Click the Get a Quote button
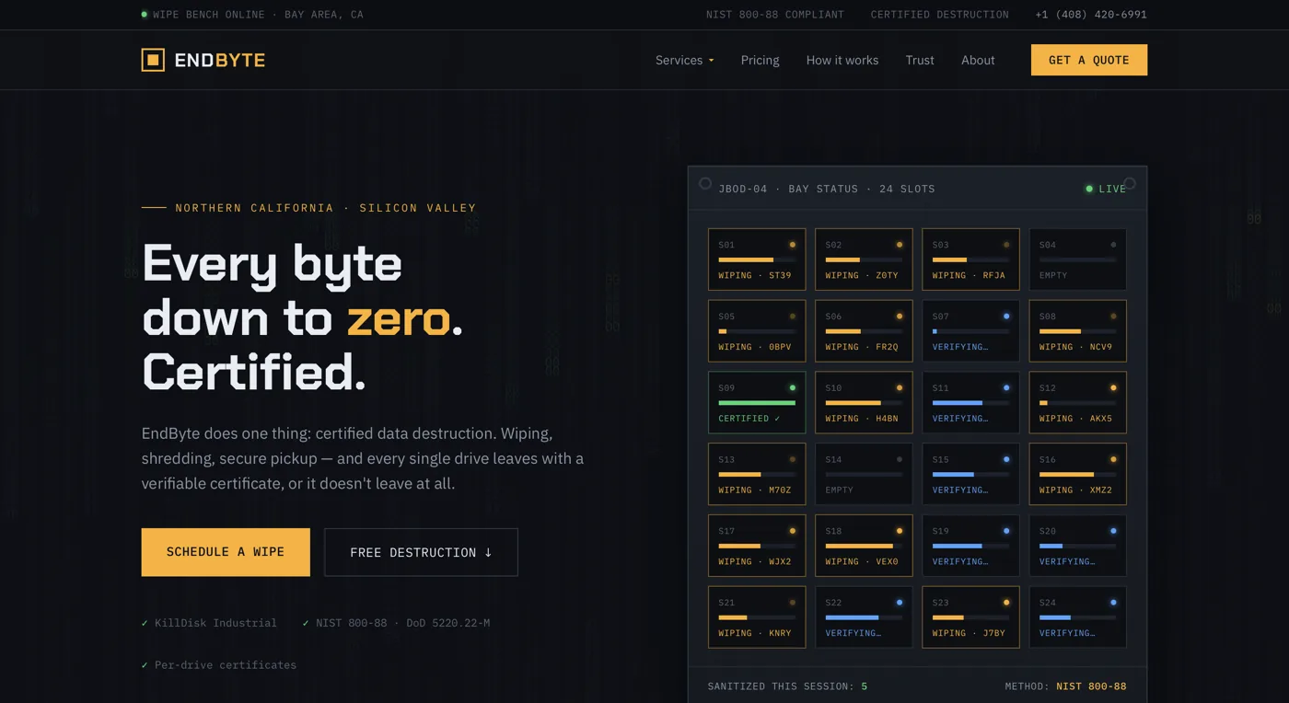 point(1089,60)
